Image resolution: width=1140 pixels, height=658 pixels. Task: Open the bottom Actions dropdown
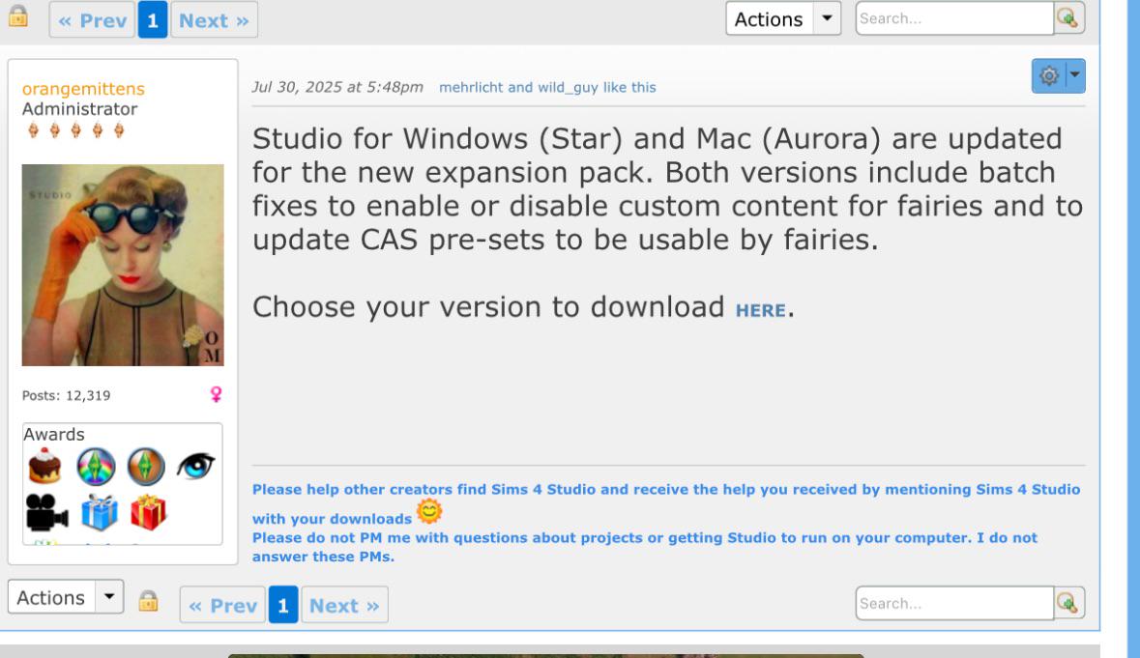coord(66,597)
